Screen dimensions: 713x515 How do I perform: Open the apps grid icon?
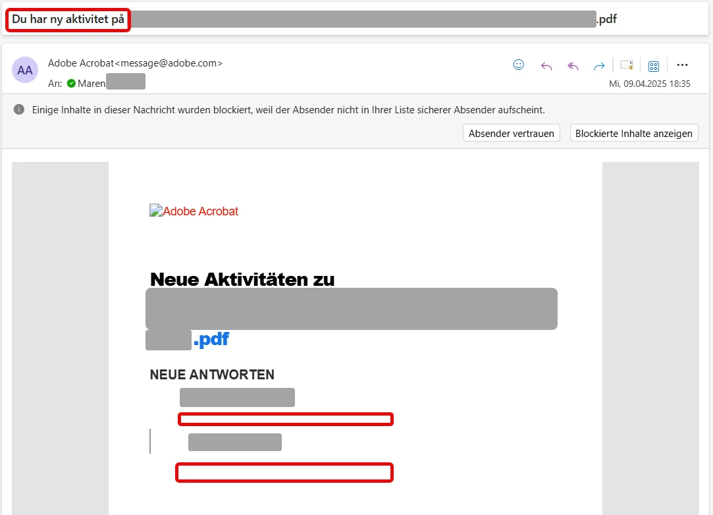(654, 67)
